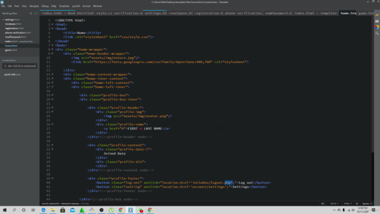This screenshot has width=380, height=214.
Task: Open the File menu
Action: click(3, 6)
